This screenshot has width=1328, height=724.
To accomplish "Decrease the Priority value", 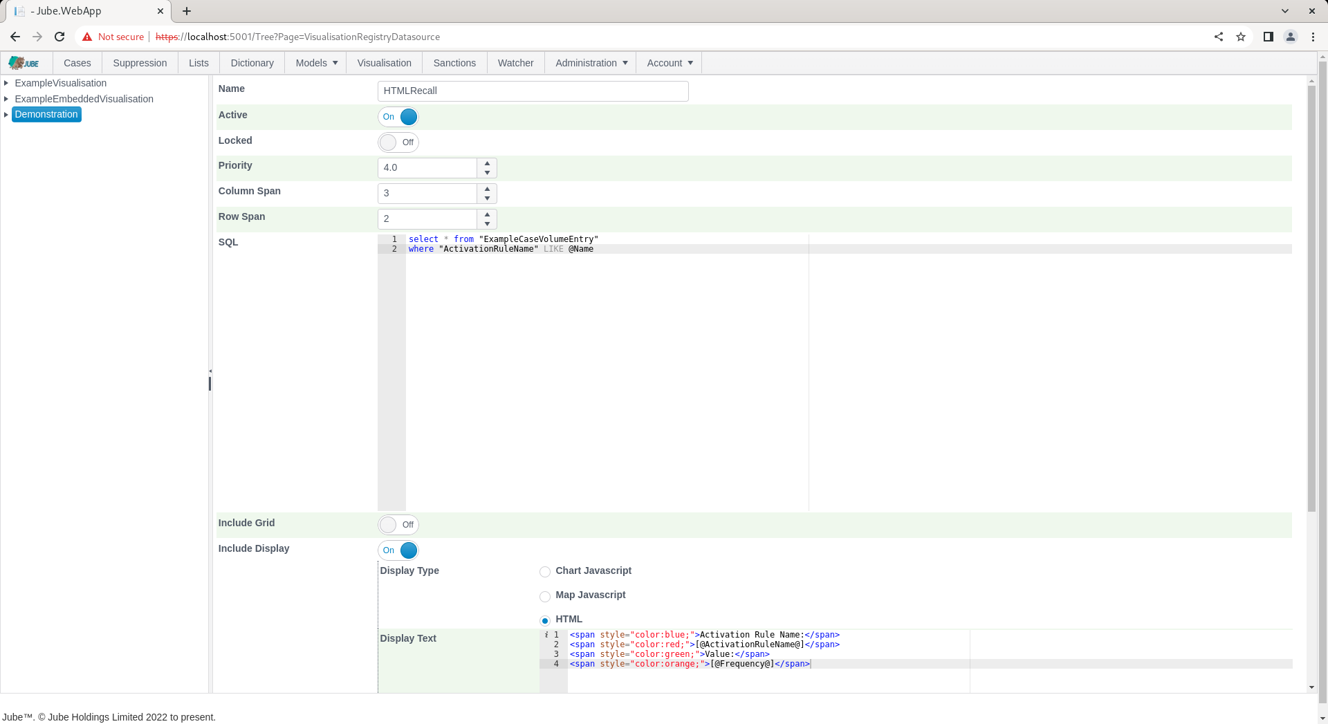I will pos(488,173).
